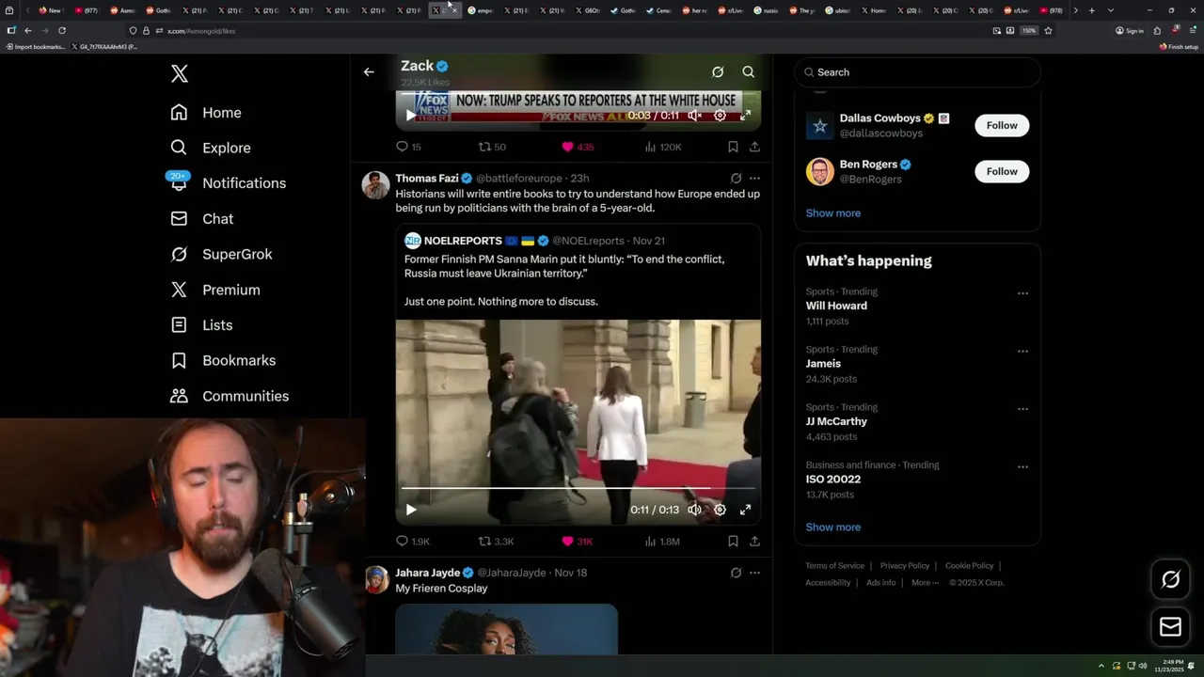Open Bookmarks in the sidebar
This screenshot has width=1204, height=677.
pyautogui.click(x=223, y=361)
